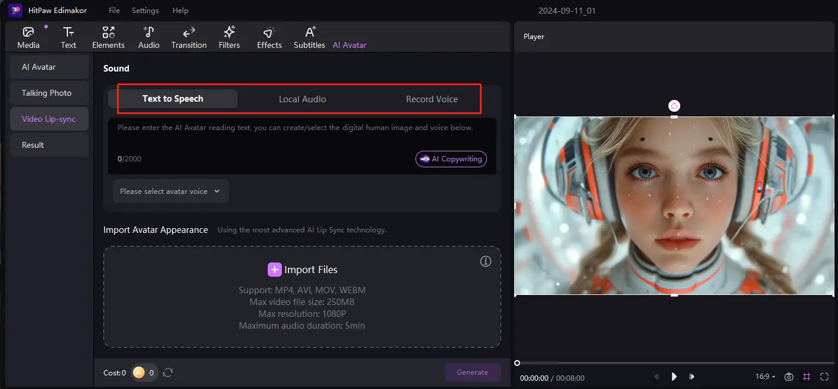Open the 16:9 aspect ratio dropdown
The width and height of the screenshot is (838, 389).
click(765, 377)
